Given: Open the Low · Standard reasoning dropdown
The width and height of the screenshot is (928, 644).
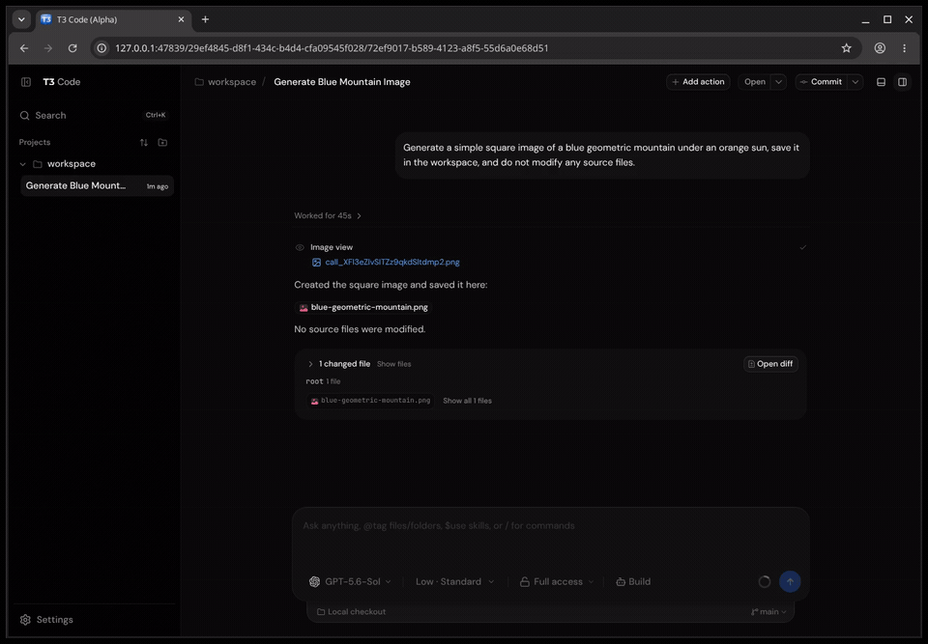Looking at the screenshot, I should (454, 582).
